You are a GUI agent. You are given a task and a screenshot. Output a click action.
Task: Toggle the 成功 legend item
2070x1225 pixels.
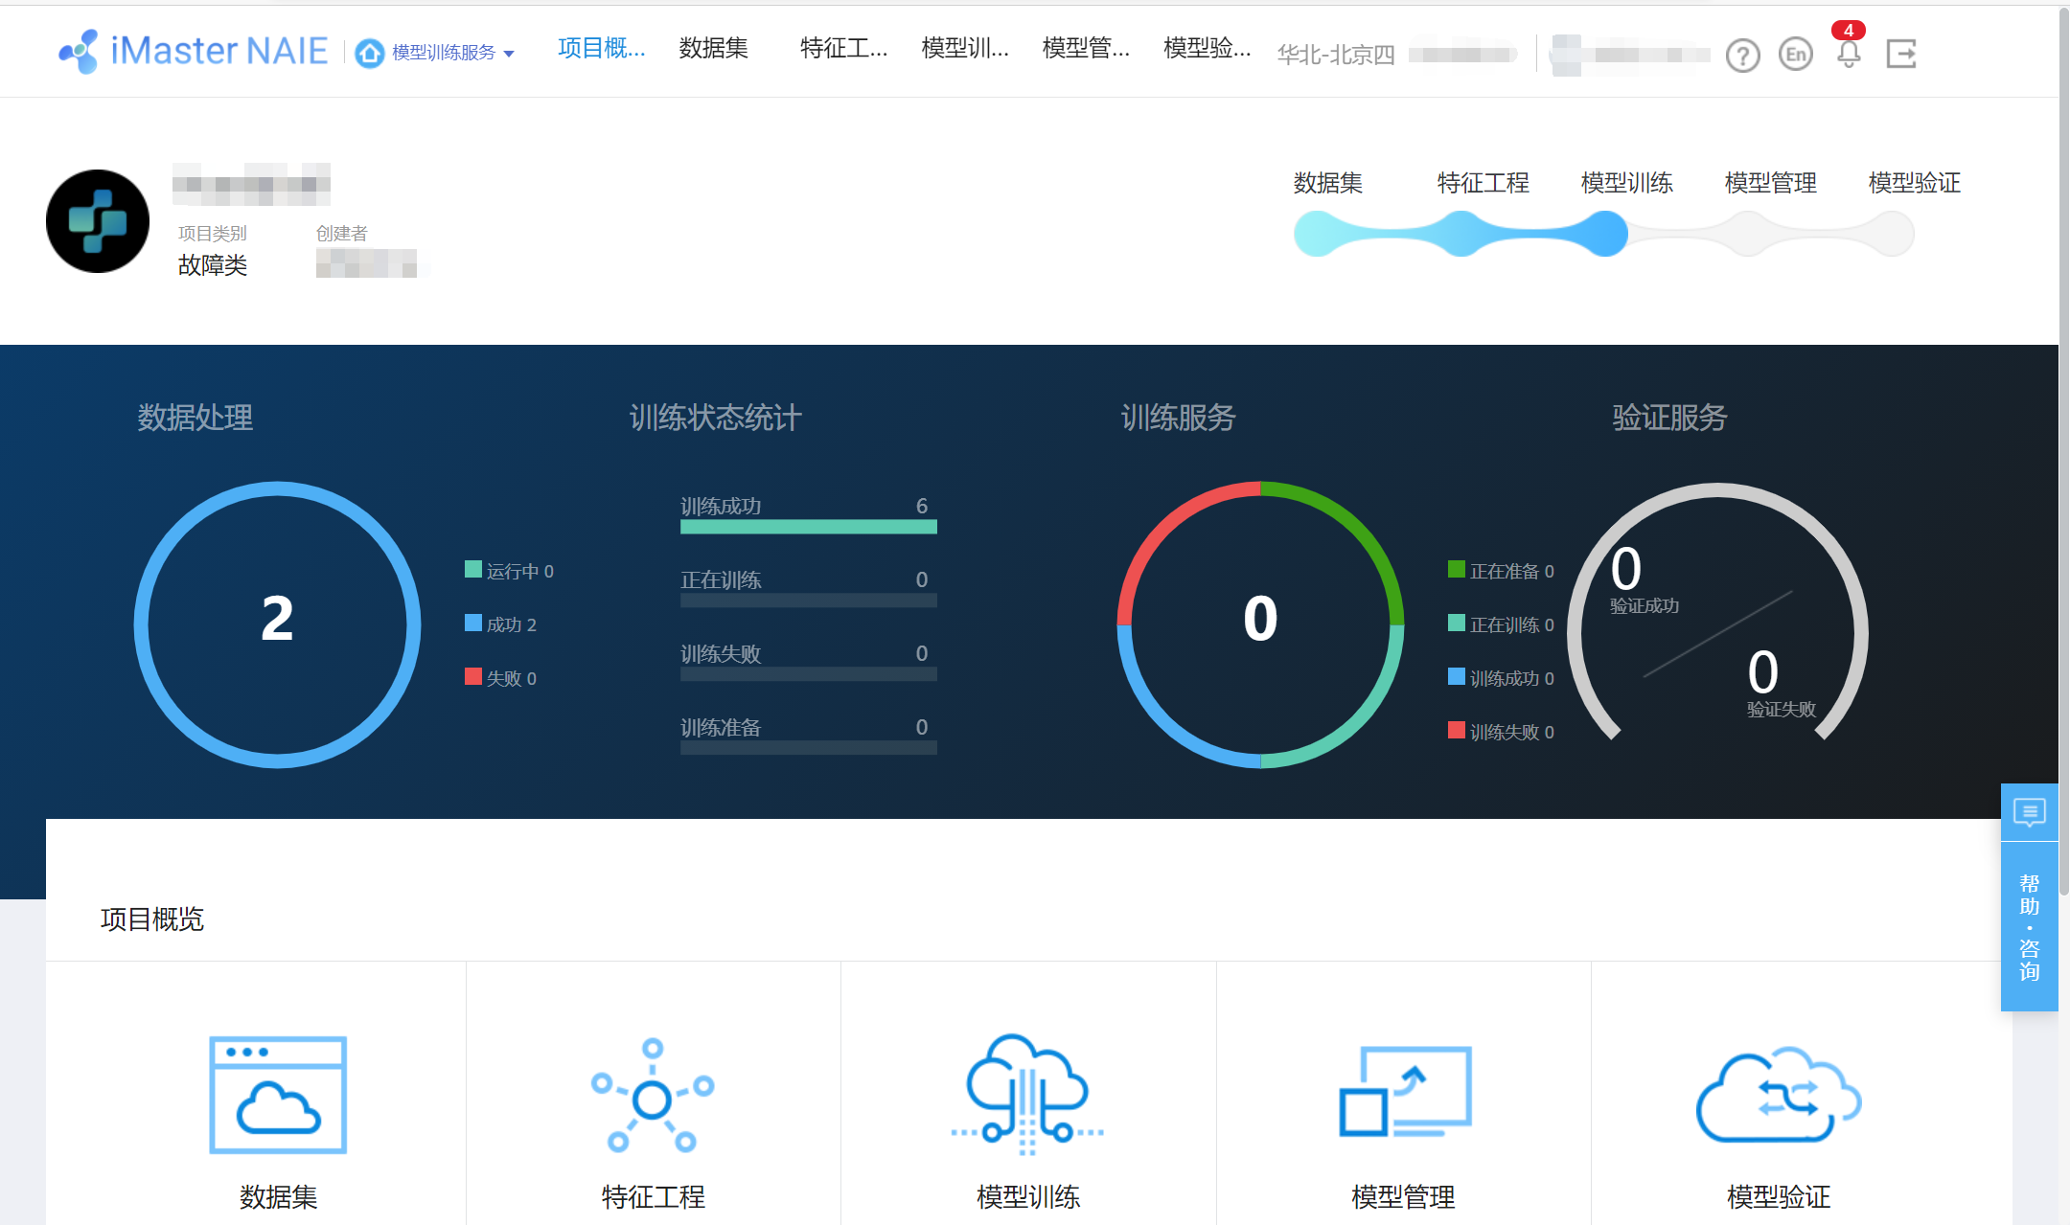[x=504, y=624]
